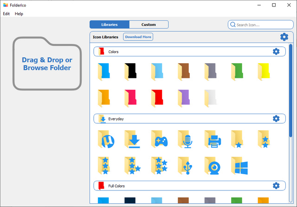Viewport: 297px width, 207px height.
Task: Open the Help menu
Action: [x=19, y=14]
